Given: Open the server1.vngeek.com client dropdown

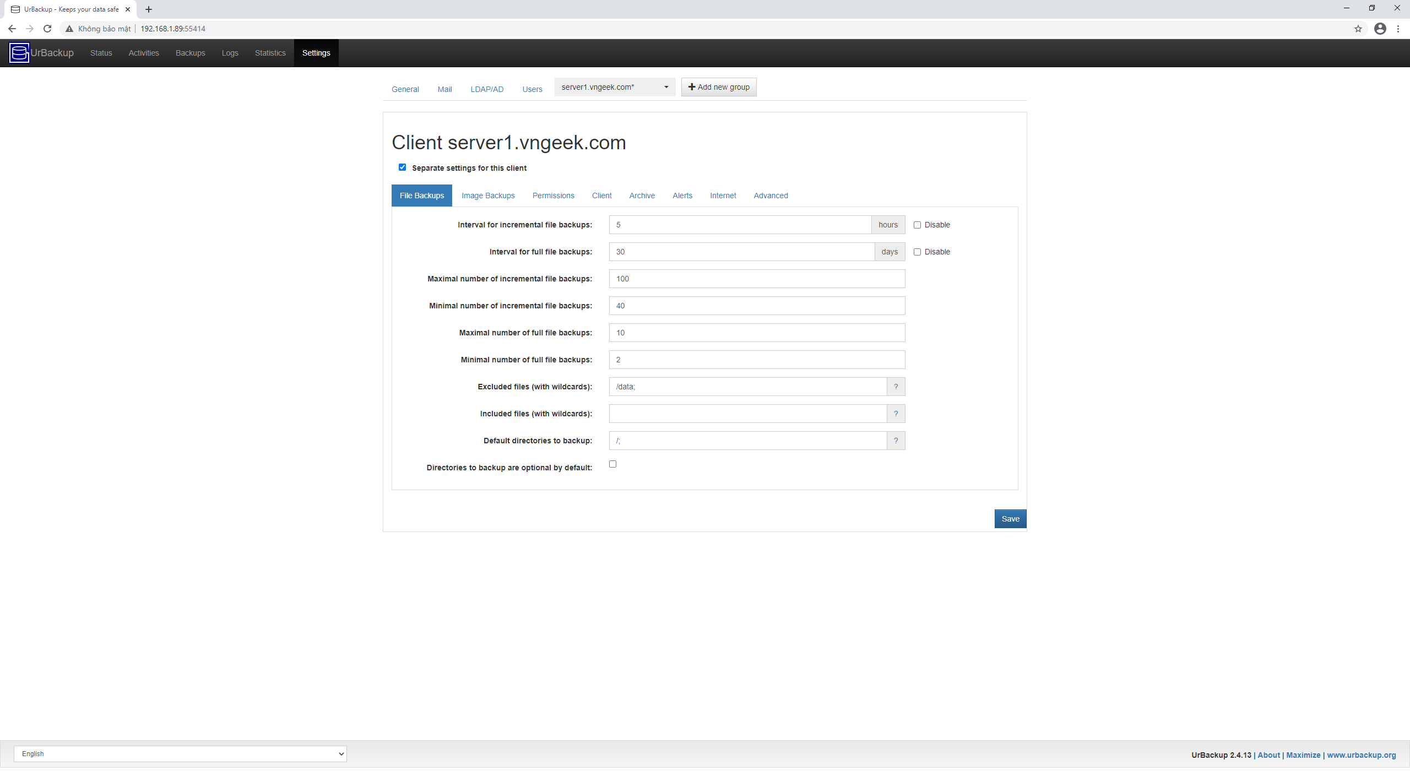Looking at the screenshot, I should (615, 87).
